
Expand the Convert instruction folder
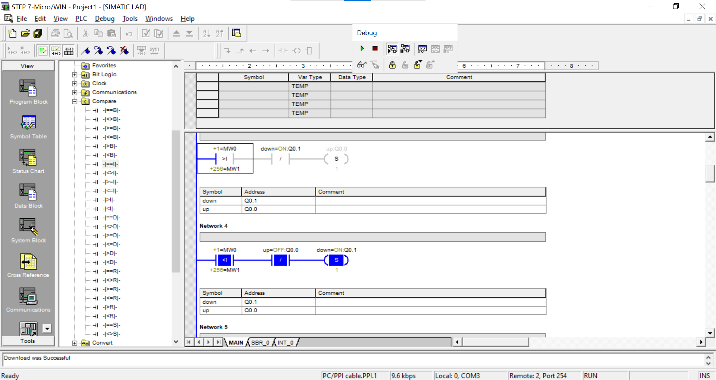(x=75, y=343)
